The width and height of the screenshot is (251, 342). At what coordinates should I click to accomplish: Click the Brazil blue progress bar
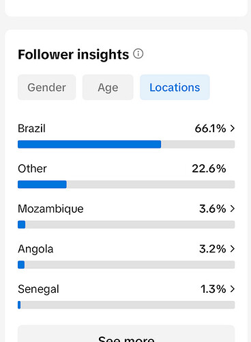pos(89,144)
